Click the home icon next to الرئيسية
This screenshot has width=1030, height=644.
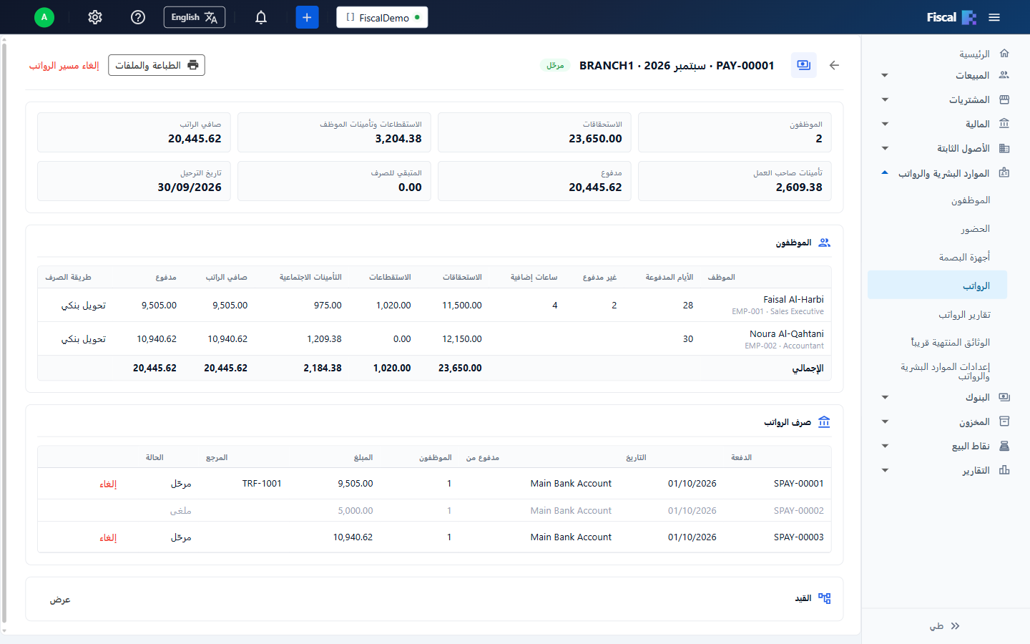(x=1004, y=53)
